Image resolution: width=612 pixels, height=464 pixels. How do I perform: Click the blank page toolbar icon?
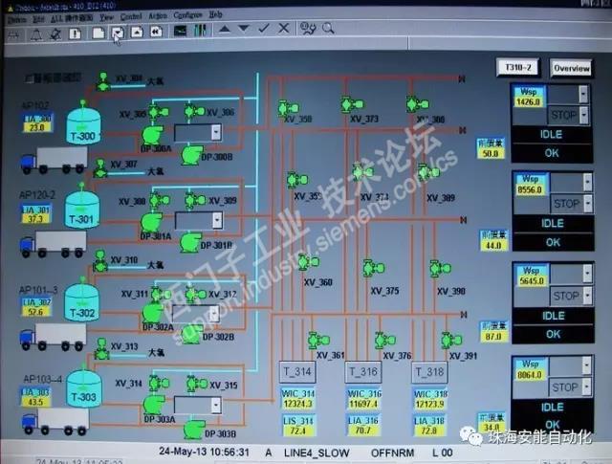pos(98,33)
